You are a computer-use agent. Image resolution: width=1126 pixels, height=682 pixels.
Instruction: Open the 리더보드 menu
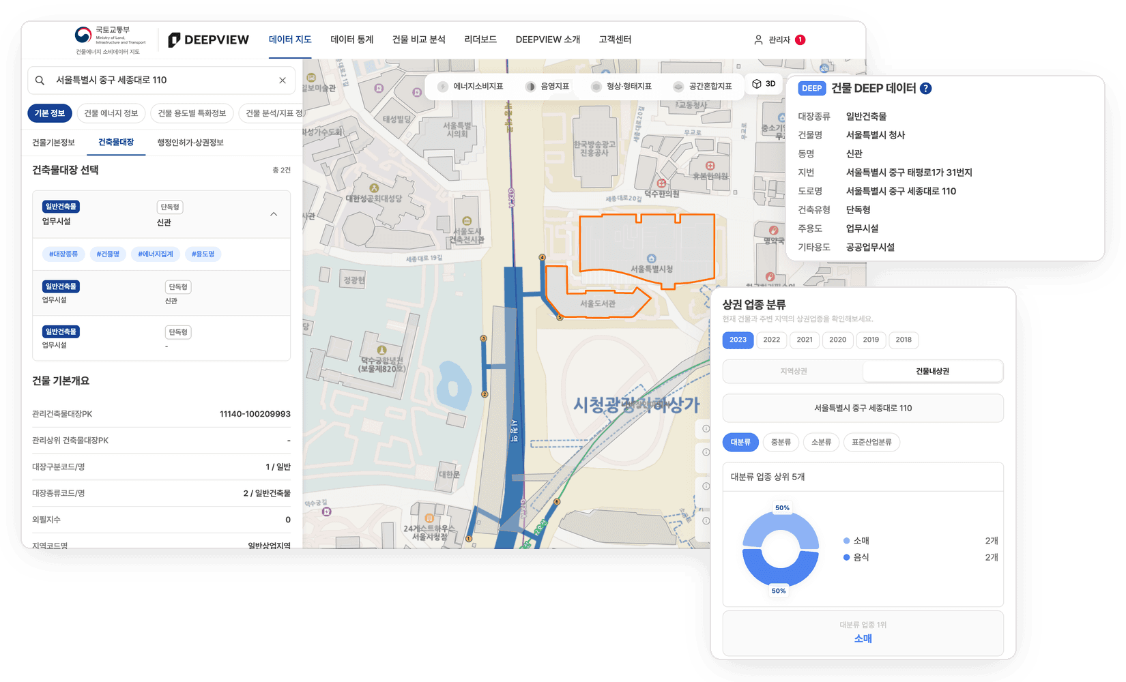[x=480, y=40]
